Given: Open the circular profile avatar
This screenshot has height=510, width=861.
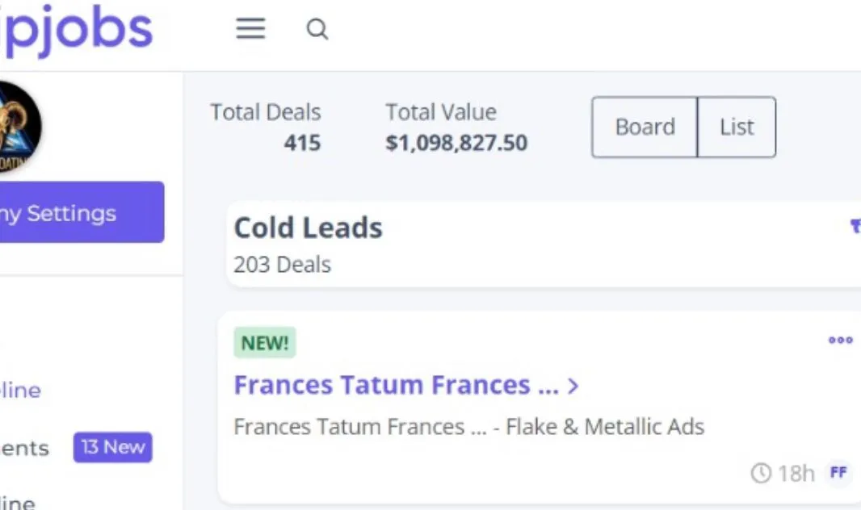Looking at the screenshot, I should 16,127.
